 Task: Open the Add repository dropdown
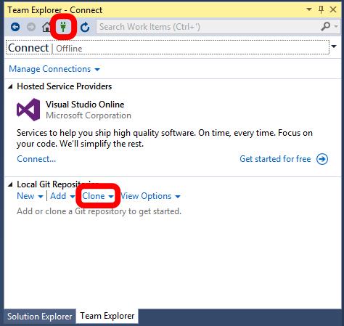(x=62, y=196)
